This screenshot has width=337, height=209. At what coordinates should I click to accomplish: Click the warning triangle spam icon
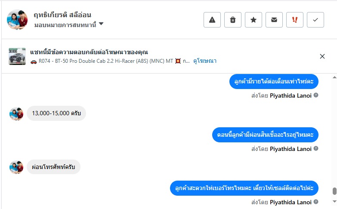[x=212, y=20]
